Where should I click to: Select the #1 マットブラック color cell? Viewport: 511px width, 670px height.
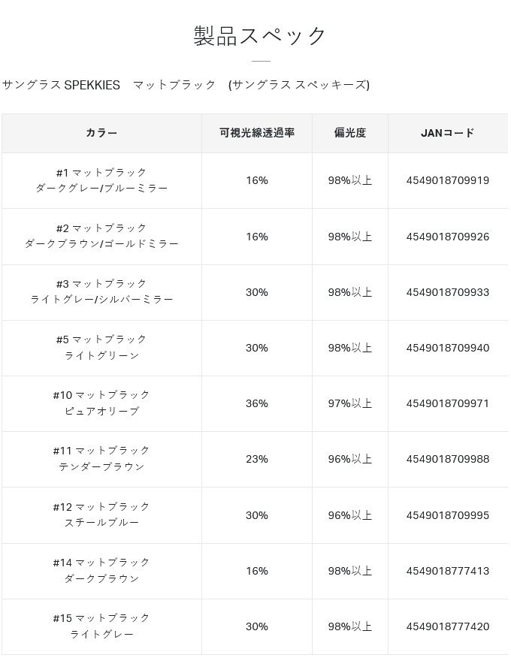pyautogui.click(x=101, y=180)
